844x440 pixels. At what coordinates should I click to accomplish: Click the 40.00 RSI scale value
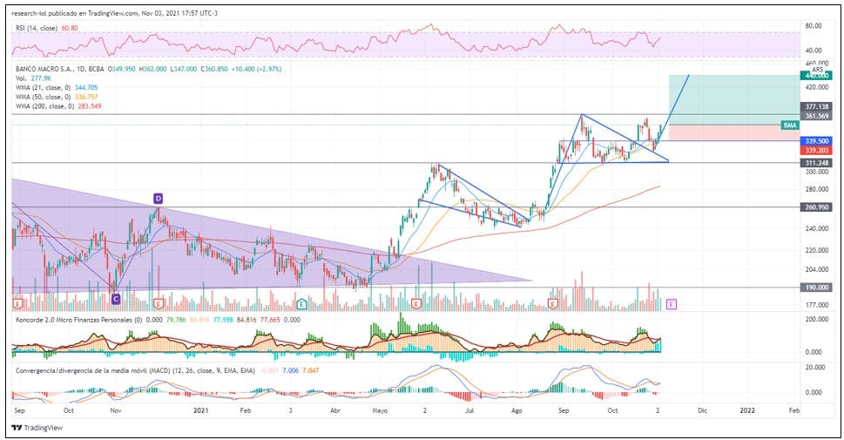click(x=814, y=51)
